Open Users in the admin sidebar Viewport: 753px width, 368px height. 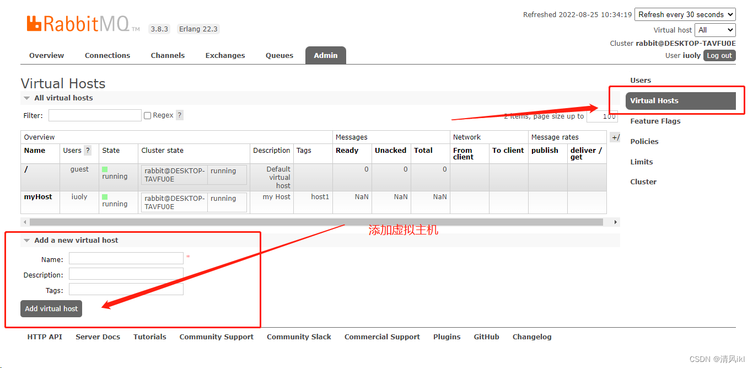641,81
